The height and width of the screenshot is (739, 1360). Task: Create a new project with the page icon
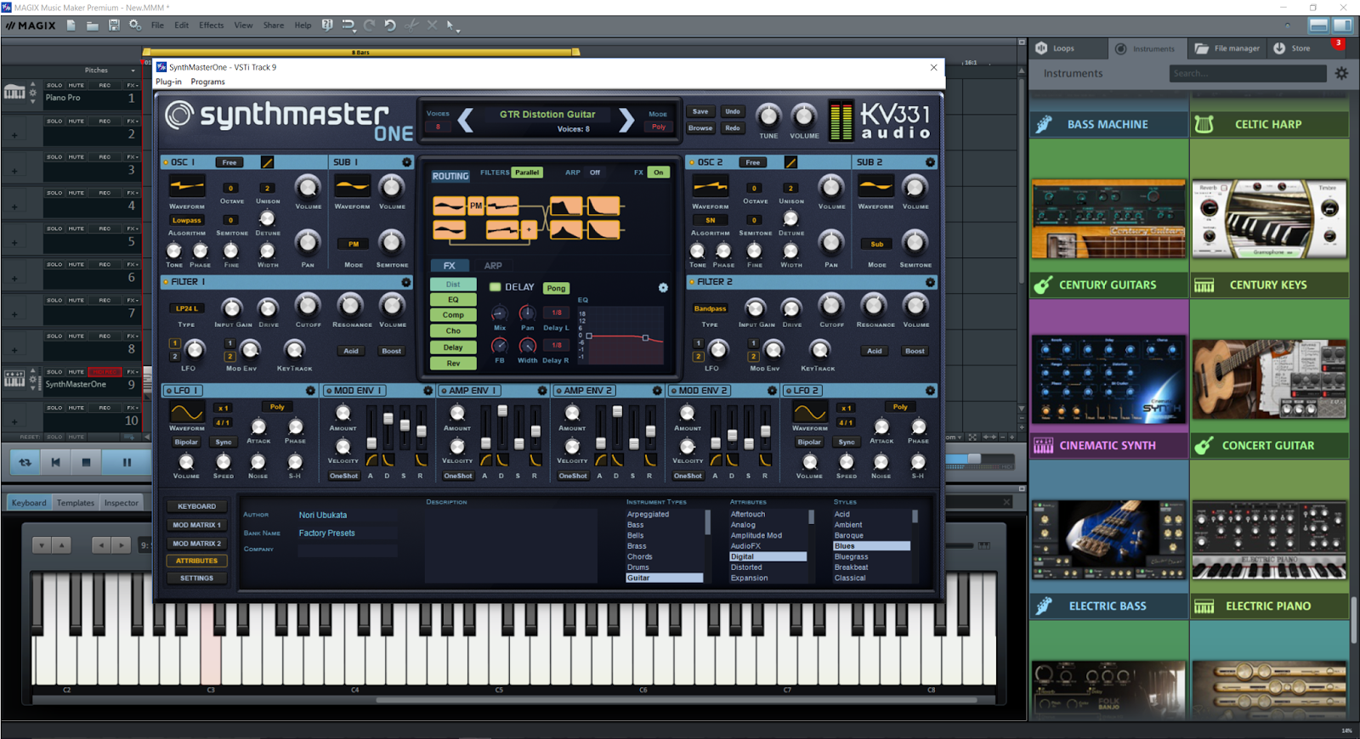[71, 25]
